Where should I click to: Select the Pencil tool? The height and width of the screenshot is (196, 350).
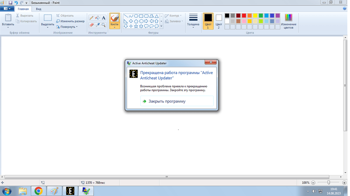point(91,17)
